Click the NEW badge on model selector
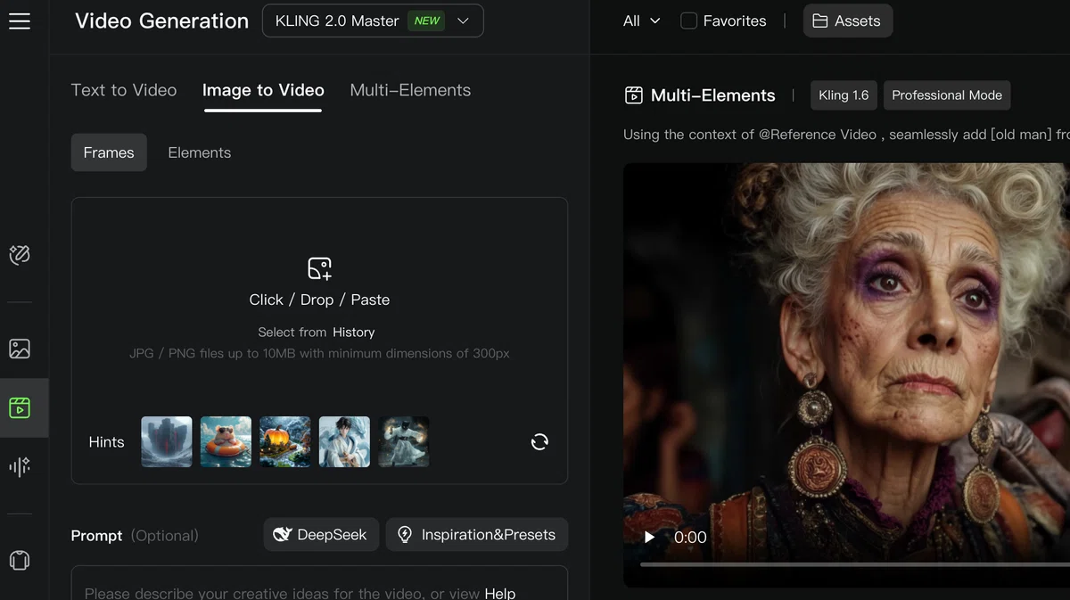This screenshot has height=600, width=1070. coord(427,21)
